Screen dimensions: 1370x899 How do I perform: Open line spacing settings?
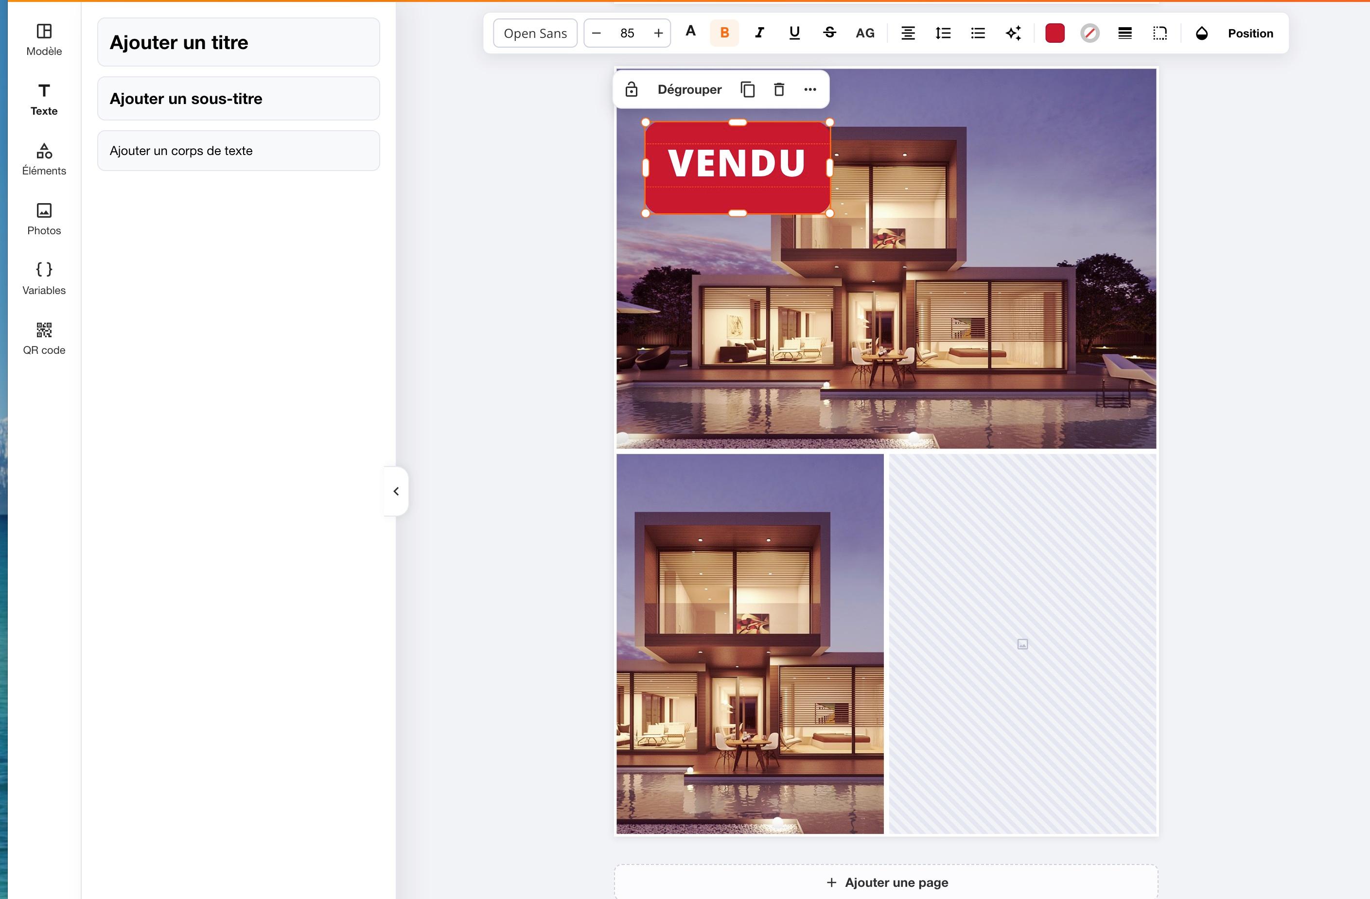pos(943,33)
